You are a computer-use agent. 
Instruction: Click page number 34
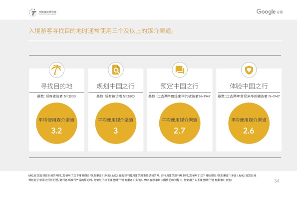277,180
